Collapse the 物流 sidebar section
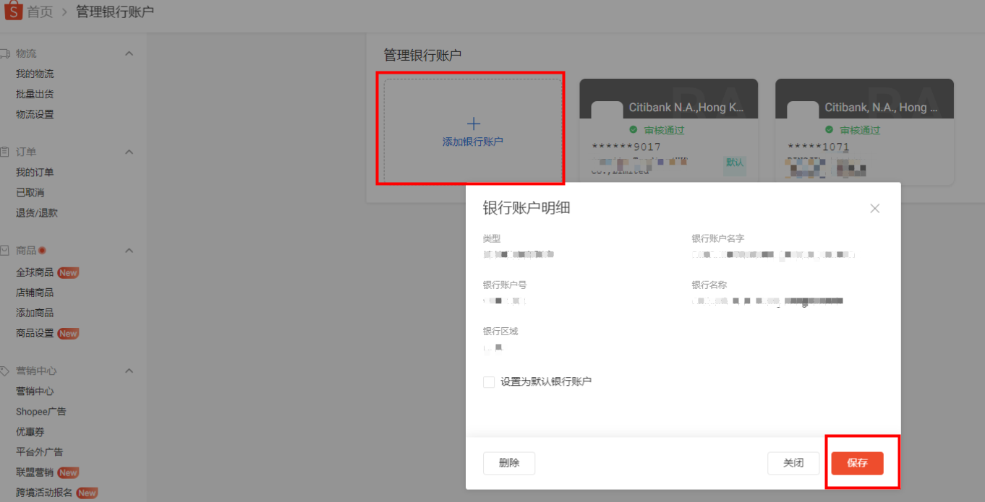Image resolution: width=985 pixels, height=502 pixels. (129, 53)
